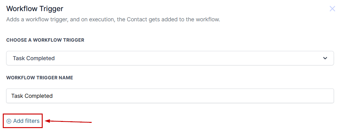Screen dimensions: 342x133
Task: Click the Choose a Workflow Trigger label
Action: (x=45, y=40)
